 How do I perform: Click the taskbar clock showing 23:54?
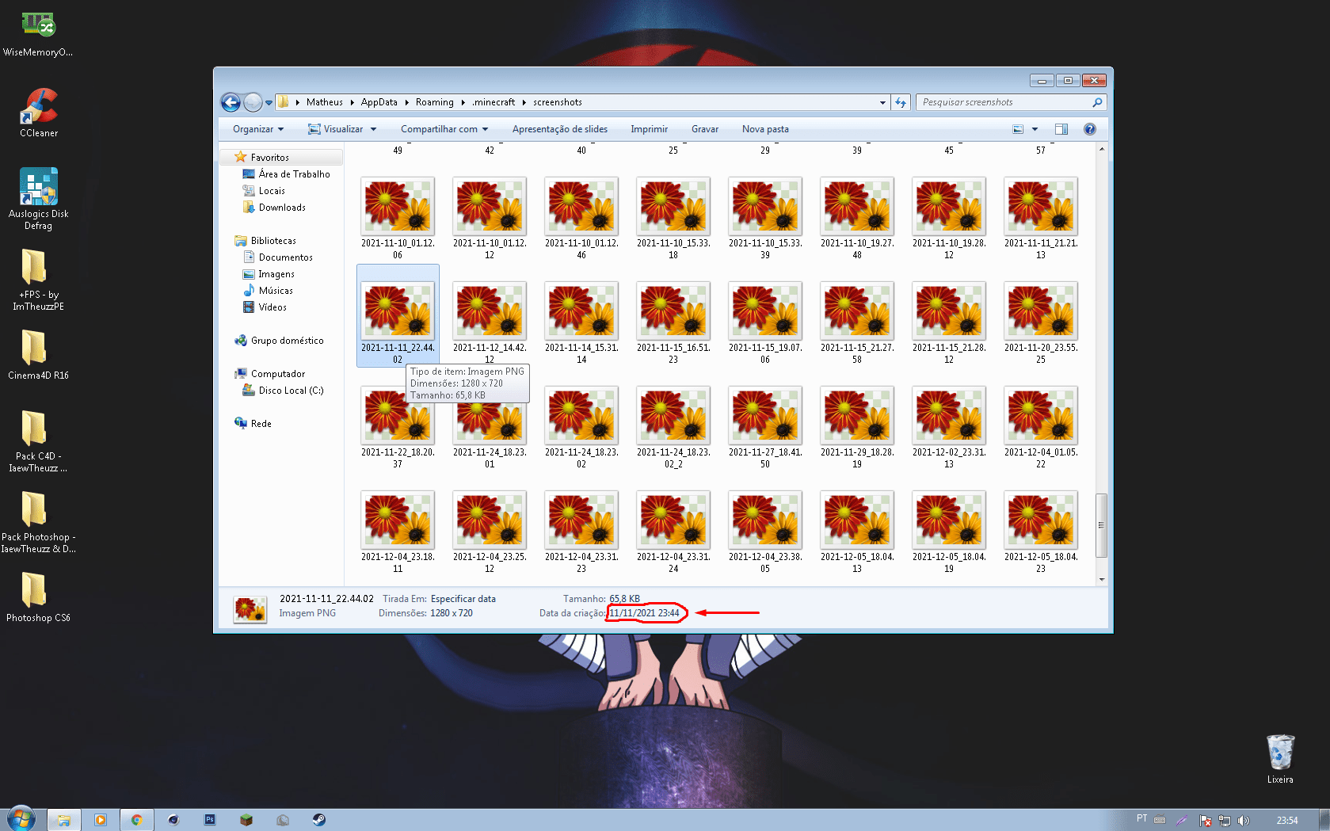click(1287, 821)
